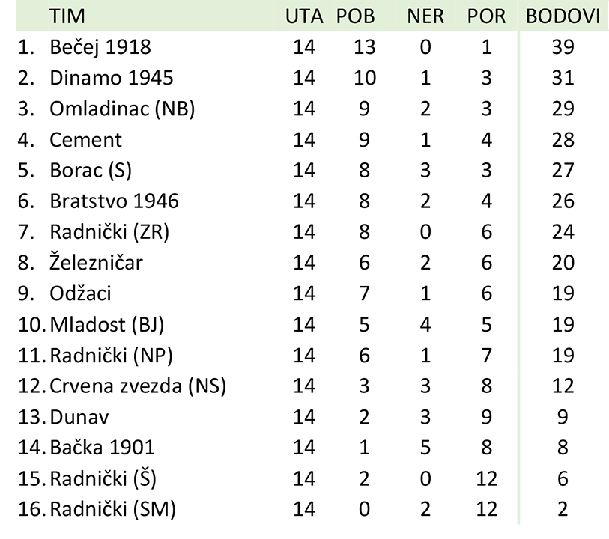Click the Cement team name

click(x=85, y=140)
